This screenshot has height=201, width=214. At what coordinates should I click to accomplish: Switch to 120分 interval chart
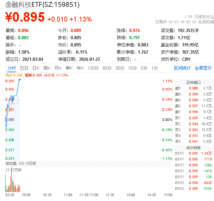93,68
